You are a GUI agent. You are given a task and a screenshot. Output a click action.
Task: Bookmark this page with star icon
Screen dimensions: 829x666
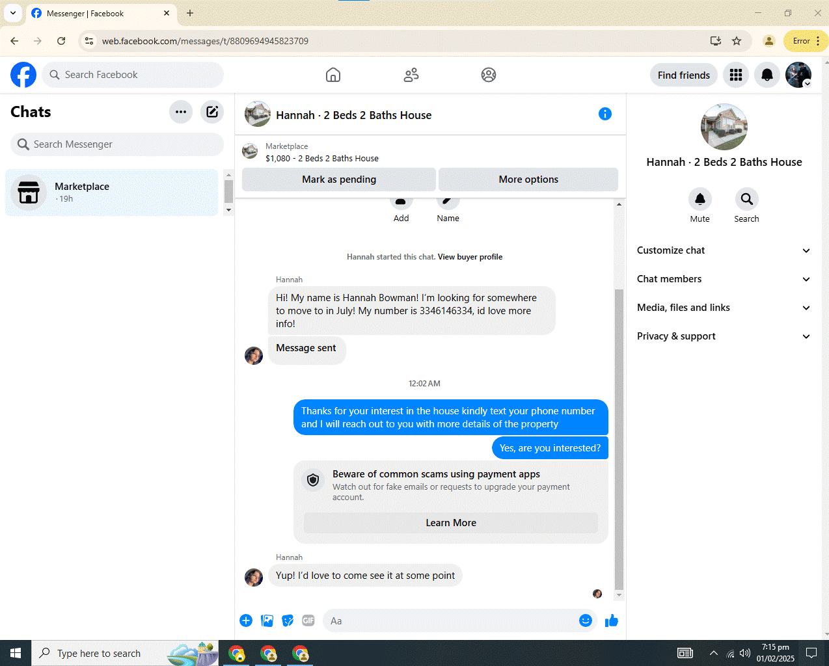tap(737, 41)
